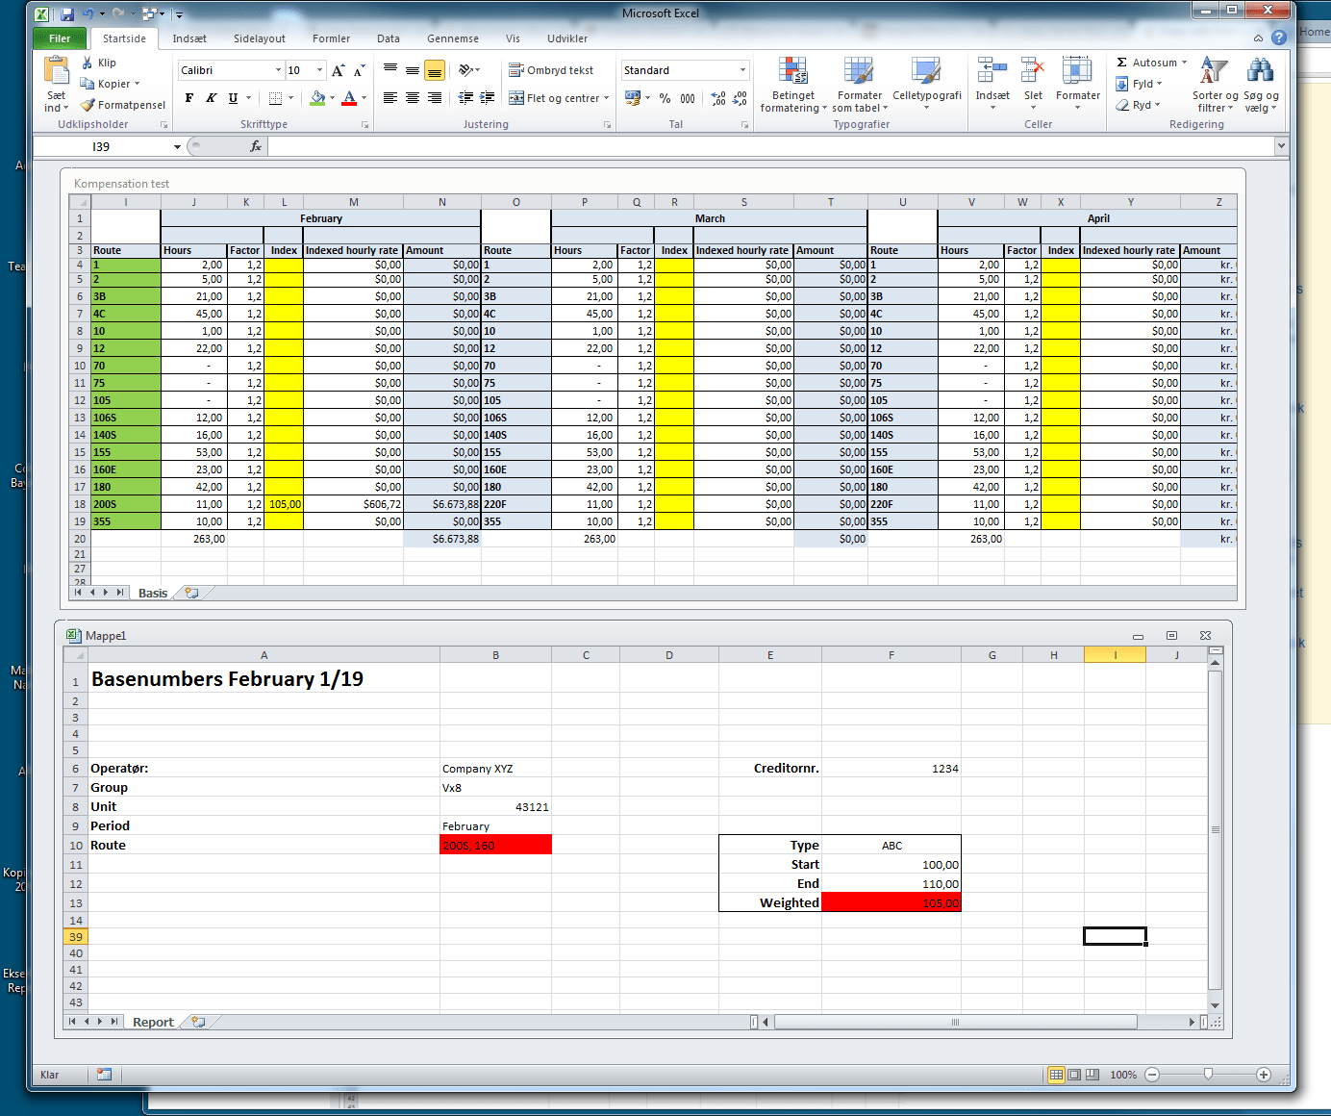
Task: Open the font size 10 dropdown
Action: (x=320, y=70)
